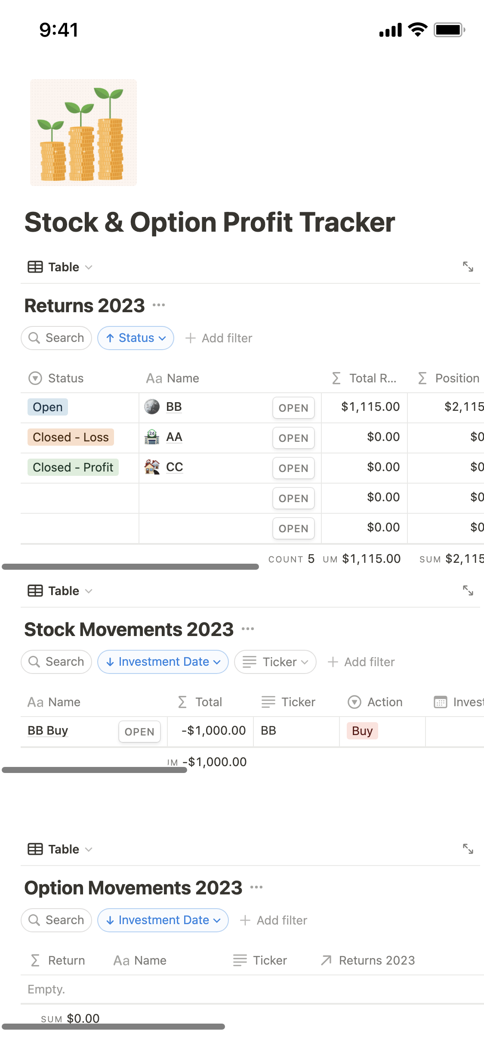Toggle Investment Date sort in Option Movements
Screen dimensions: 484x1049
point(163,920)
